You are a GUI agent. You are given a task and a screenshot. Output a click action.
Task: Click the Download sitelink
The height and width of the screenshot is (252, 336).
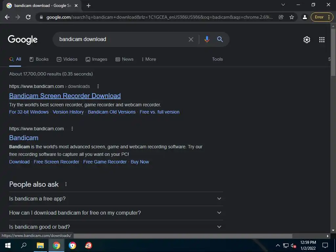[x=19, y=162]
